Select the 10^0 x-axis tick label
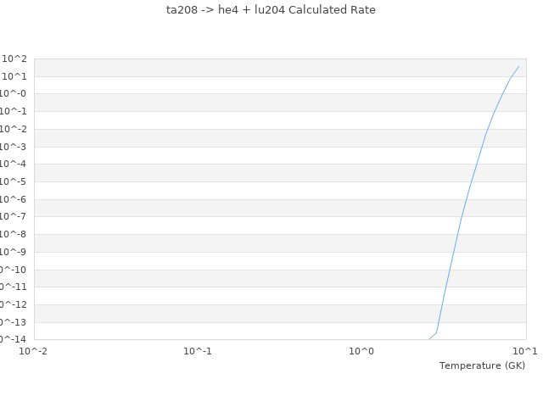The height and width of the screenshot is (407, 543). pos(361,351)
